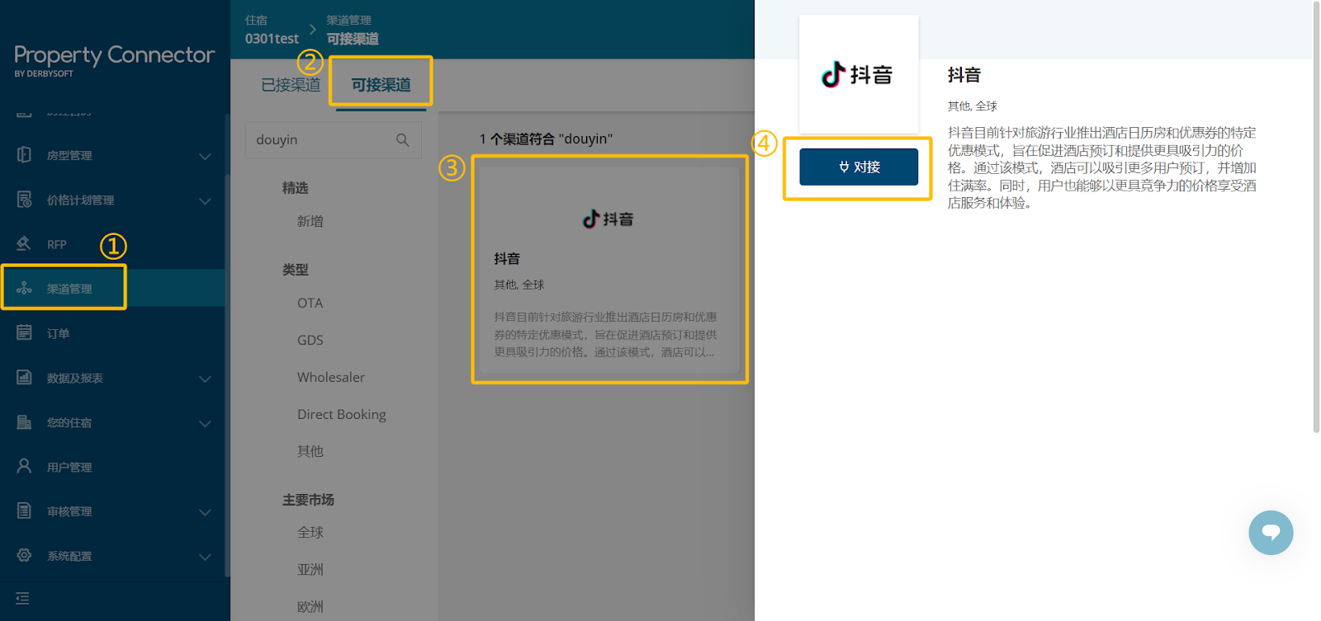Switch to 可接渠道 tab
1321x621 pixels.
click(x=381, y=85)
